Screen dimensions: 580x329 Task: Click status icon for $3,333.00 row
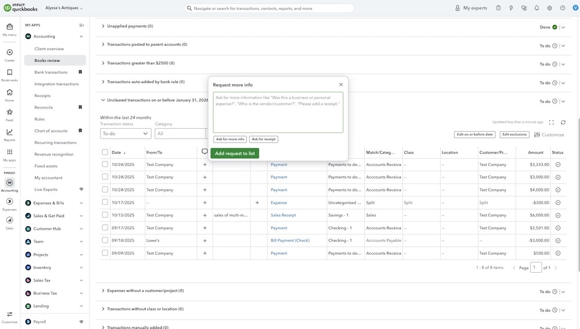coord(558,165)
